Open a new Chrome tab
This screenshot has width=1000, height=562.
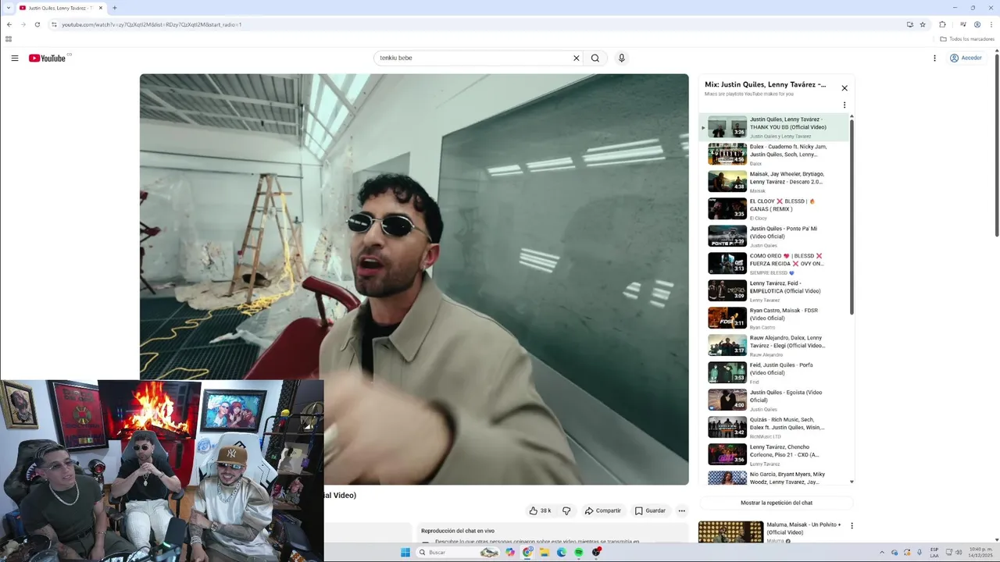(114, 8)
